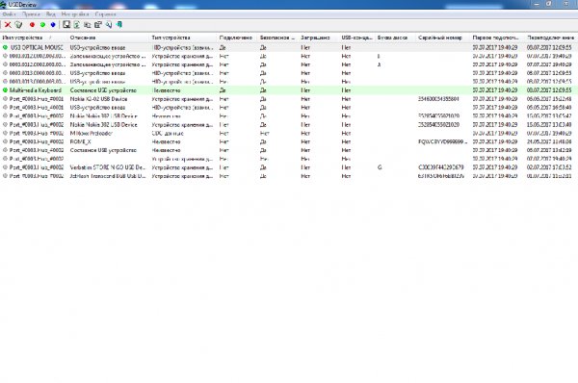Sort by the Запрещено column header
The height and width of the screenshot is (383, 578).
tap(319, 38)
